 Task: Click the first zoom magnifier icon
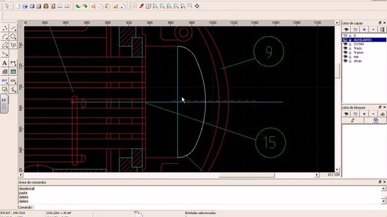[x=155, y=6]
